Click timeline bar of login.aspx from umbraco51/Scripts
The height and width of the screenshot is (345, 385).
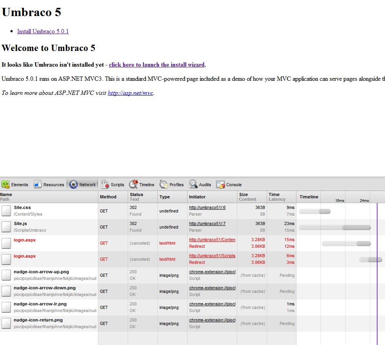(x=371, y=260)
